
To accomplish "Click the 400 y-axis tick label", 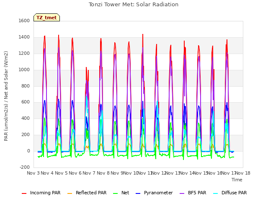I will (26, 118).
